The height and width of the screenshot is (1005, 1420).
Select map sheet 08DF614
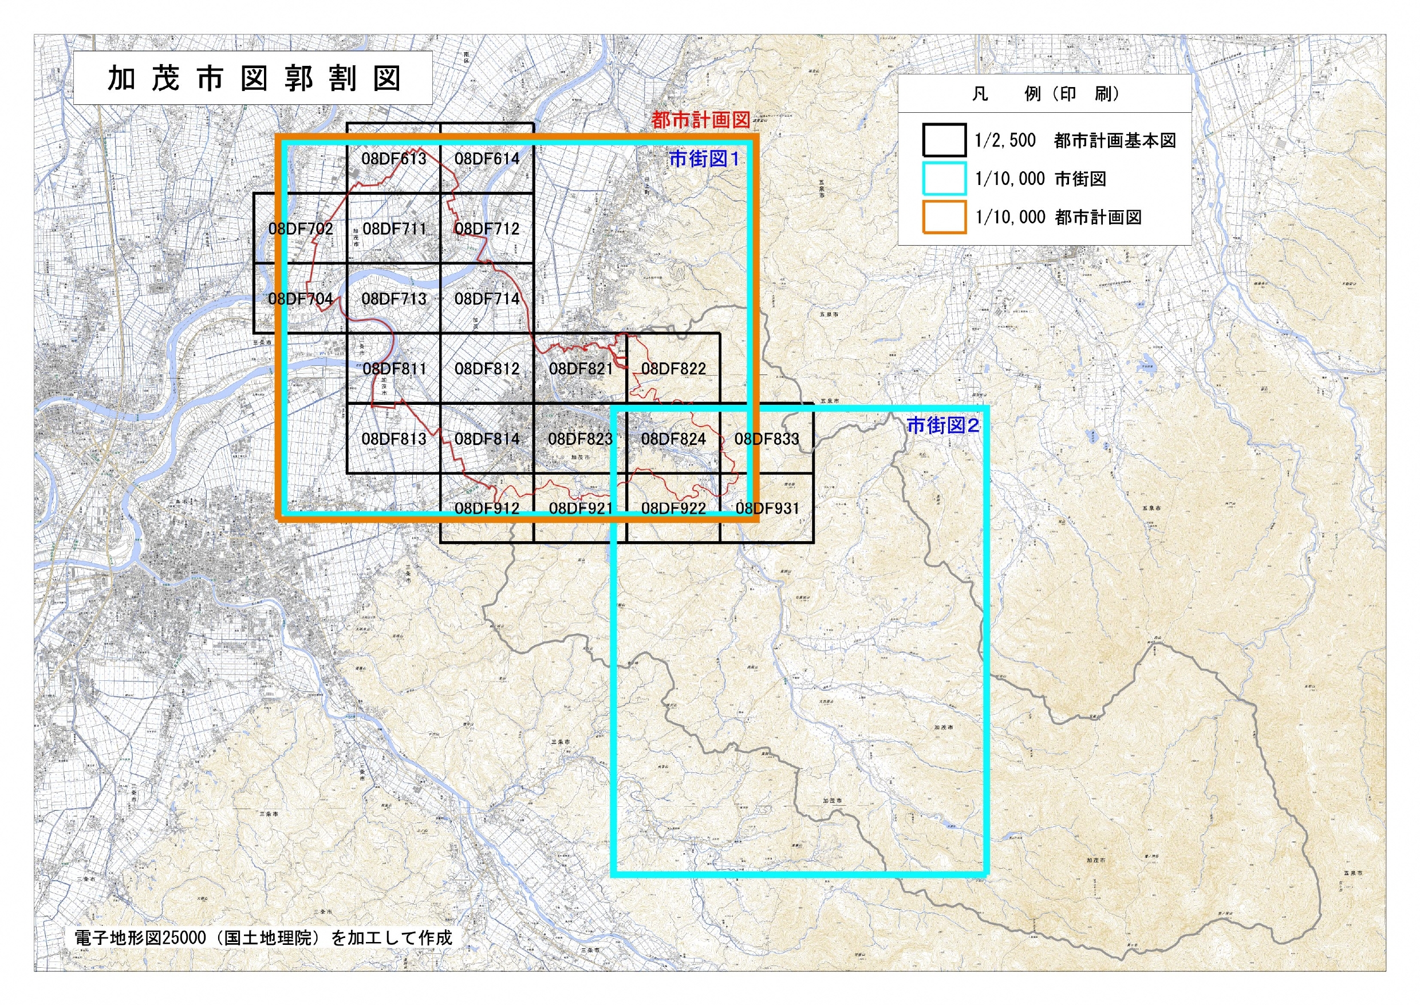coord(487,159)
